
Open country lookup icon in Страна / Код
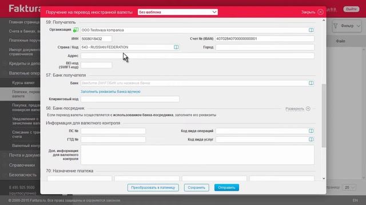coord(176,47)
